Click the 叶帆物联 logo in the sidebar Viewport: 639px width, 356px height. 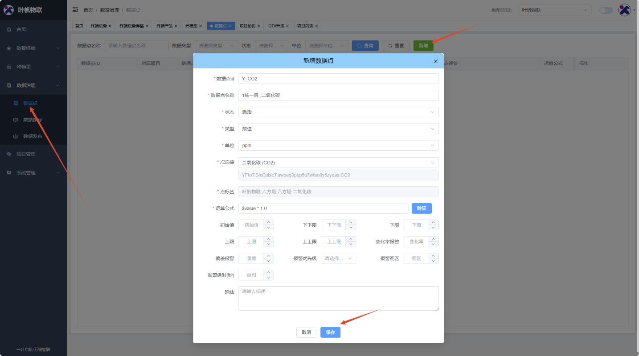tap(28, 9)
